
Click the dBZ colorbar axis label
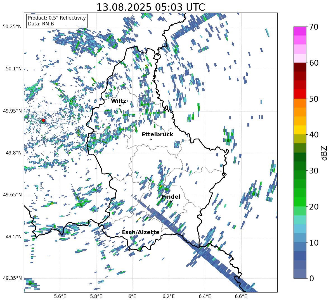(325, 153)
